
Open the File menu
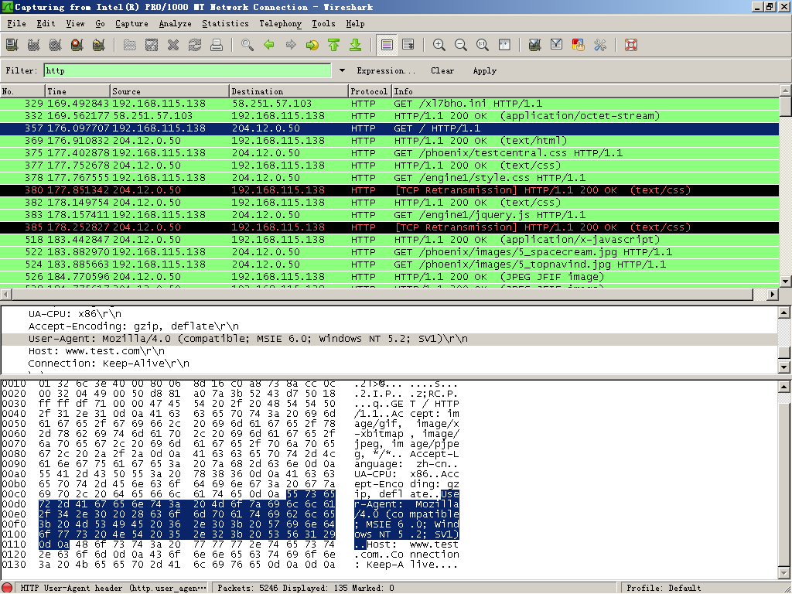pos(17,24)
